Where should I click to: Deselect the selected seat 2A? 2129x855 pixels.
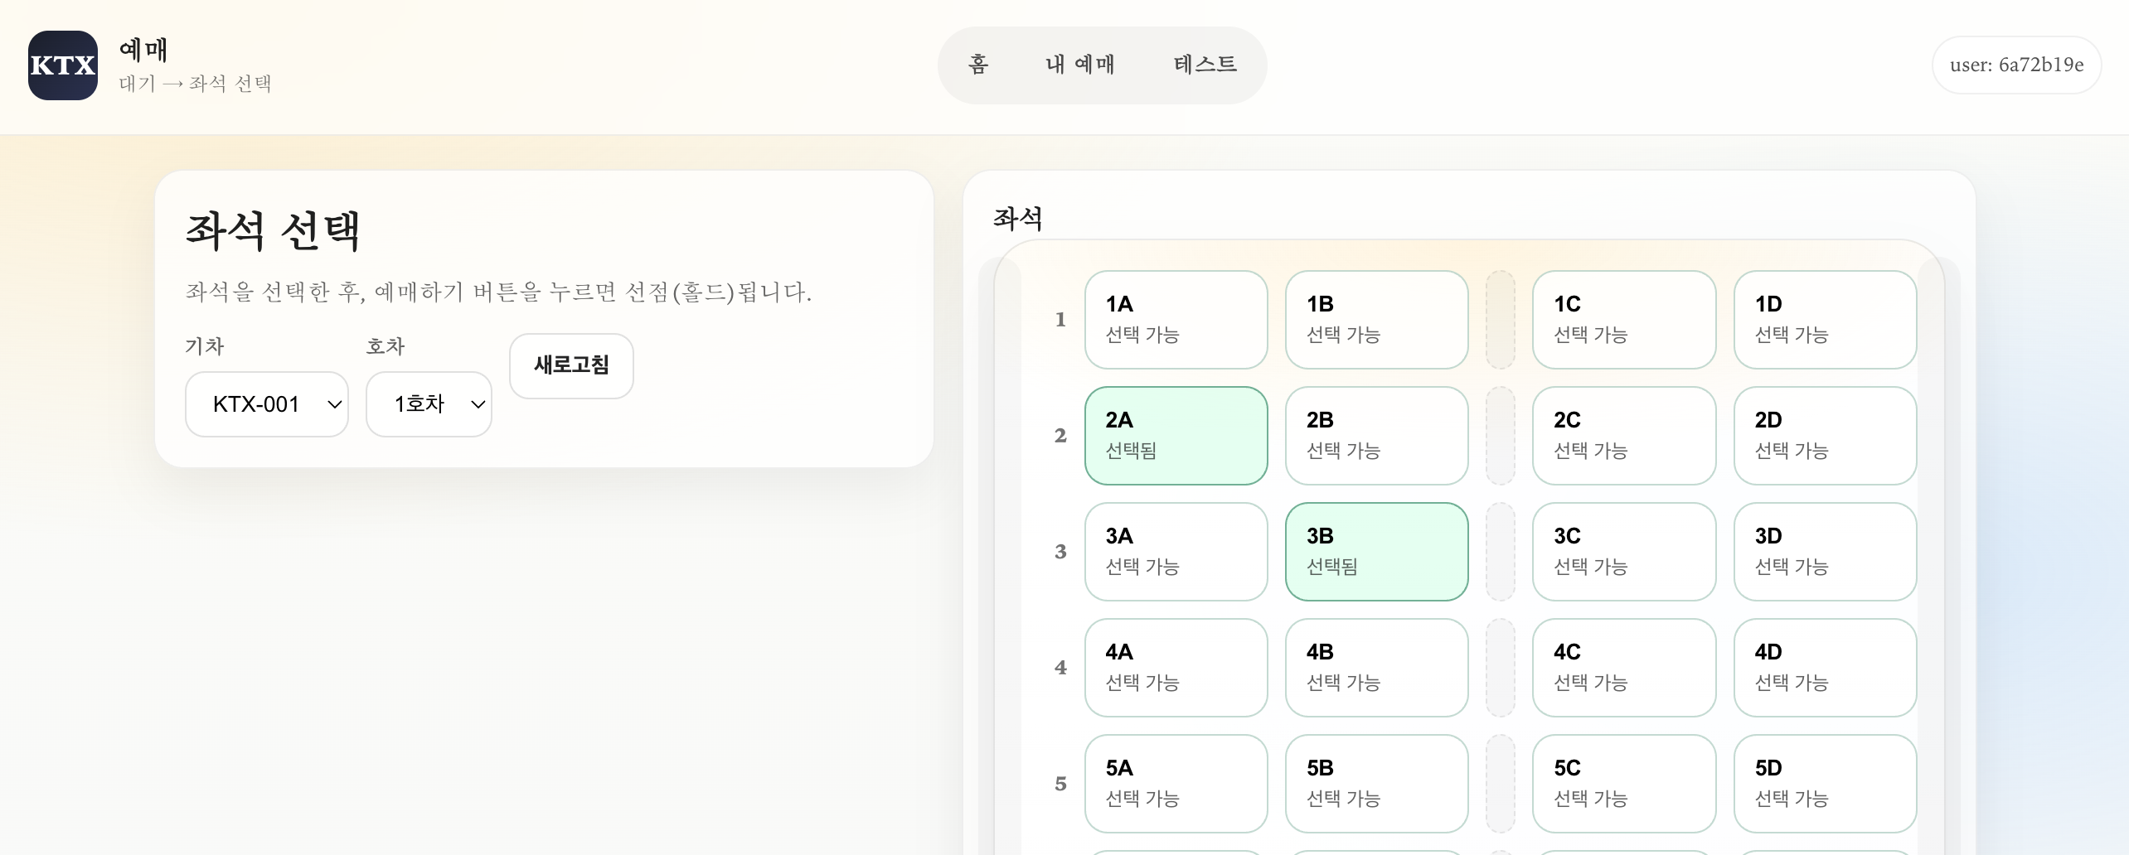click(1176, 436)
